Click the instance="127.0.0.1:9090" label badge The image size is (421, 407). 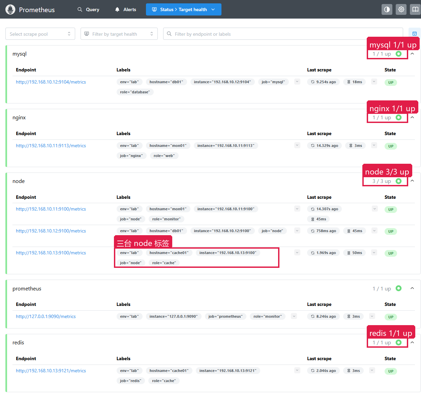(x=174, y=316)
